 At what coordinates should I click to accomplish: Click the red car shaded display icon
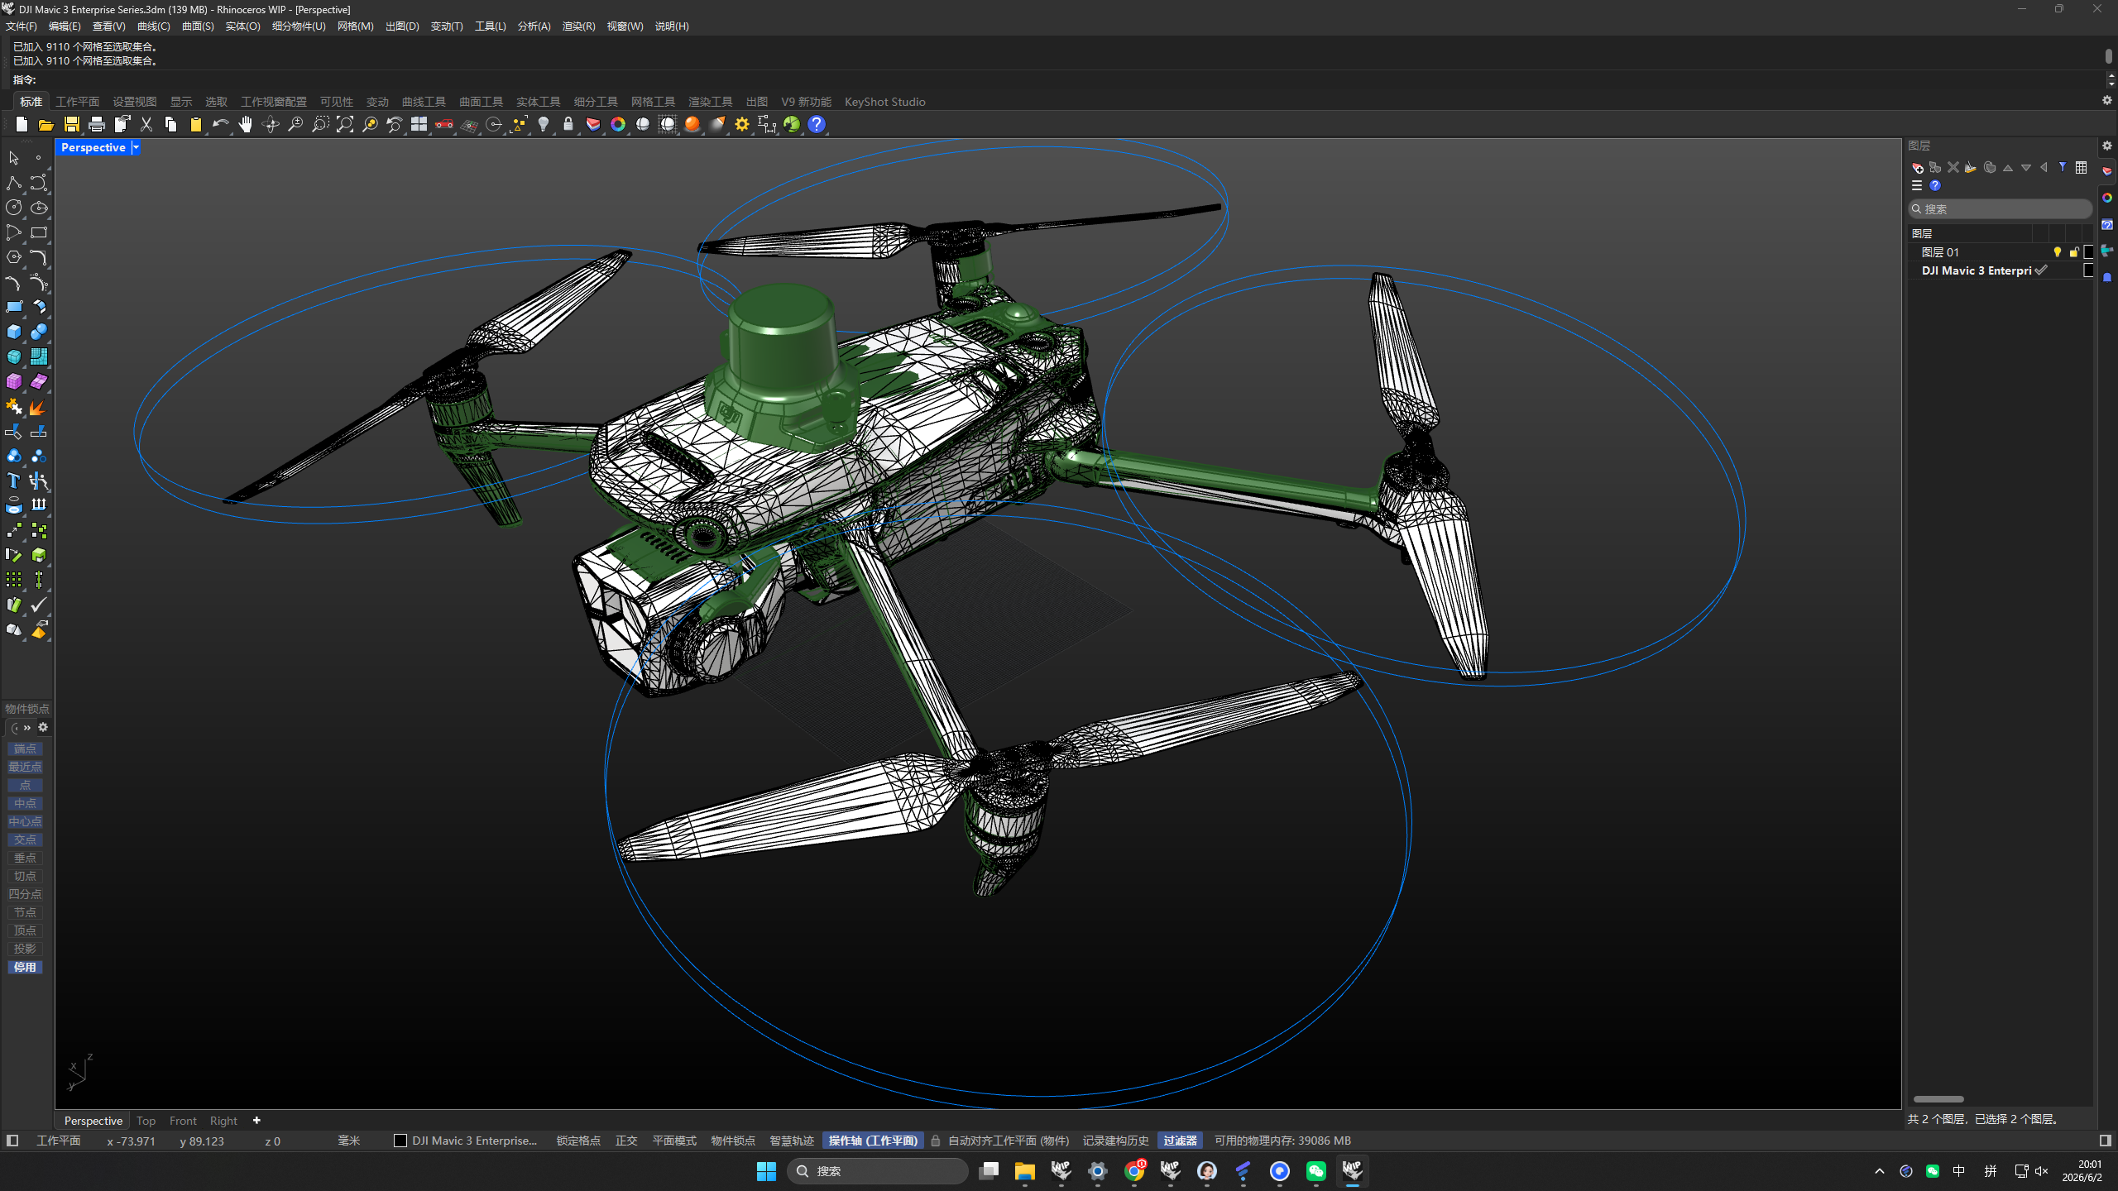[444, 124]
